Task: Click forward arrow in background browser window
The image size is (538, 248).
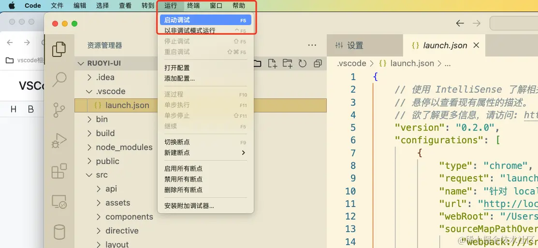Action: (x=27, y=42)
